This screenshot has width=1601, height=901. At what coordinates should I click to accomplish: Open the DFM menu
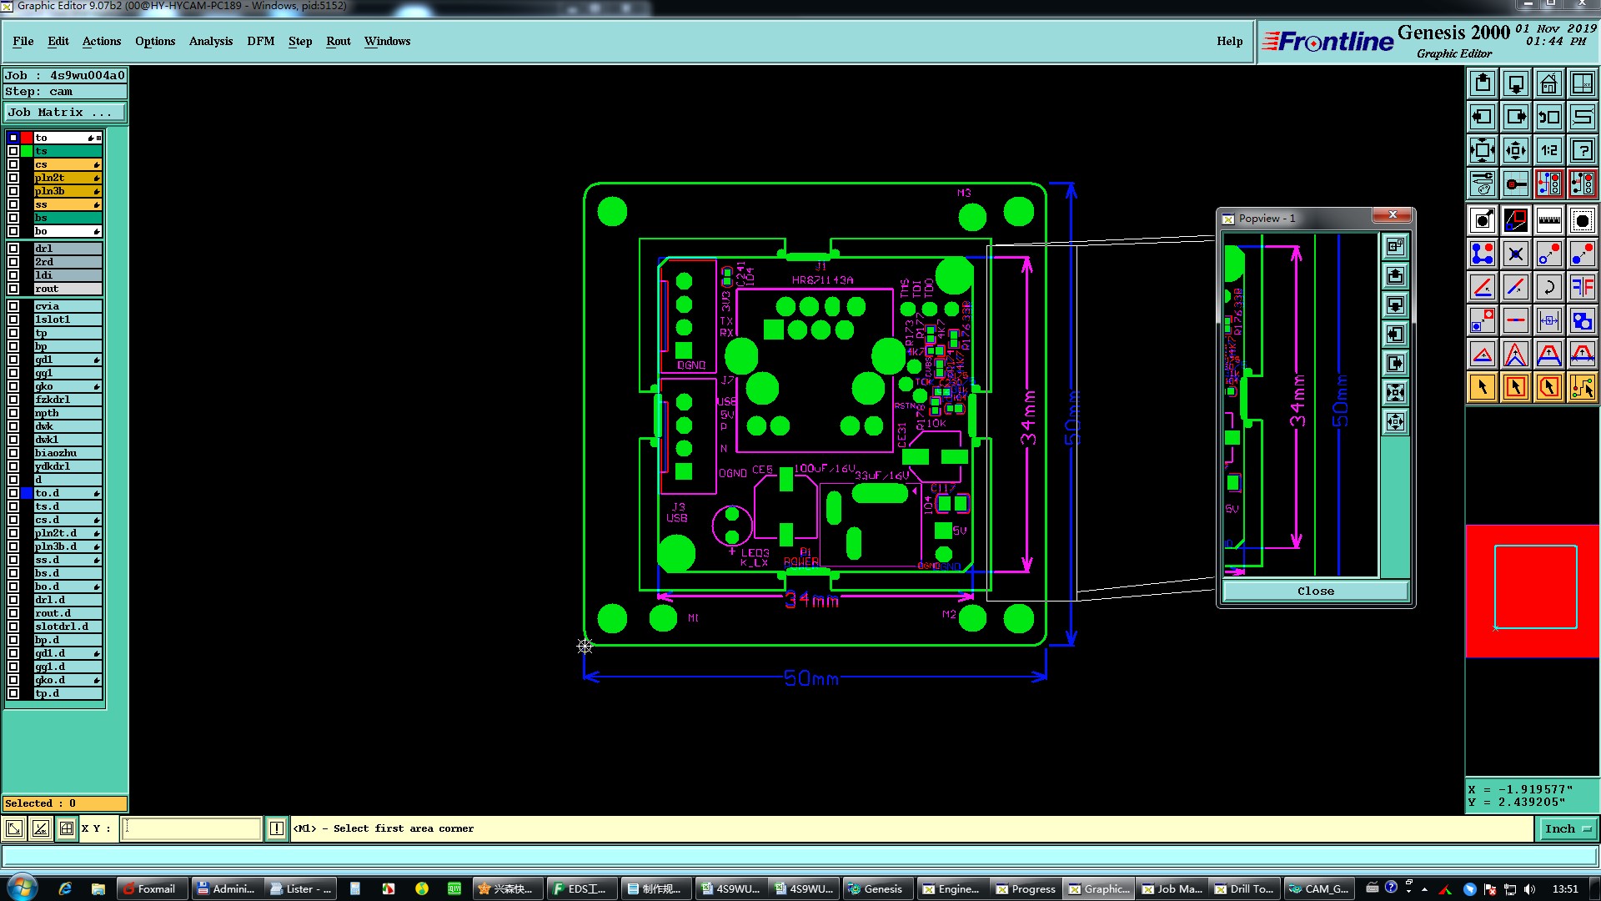pos(260,41)
